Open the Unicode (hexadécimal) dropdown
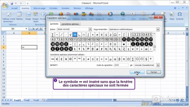190x107 pixels. tap(158, 65)
